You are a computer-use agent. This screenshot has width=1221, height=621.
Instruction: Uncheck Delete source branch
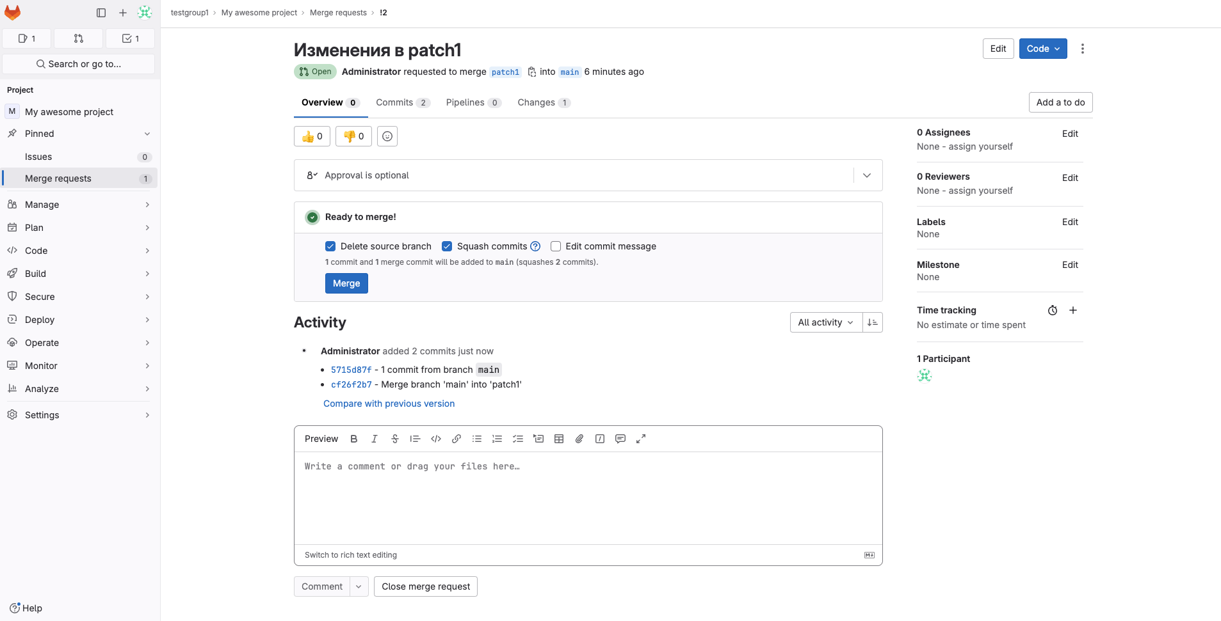click(330, 246)
